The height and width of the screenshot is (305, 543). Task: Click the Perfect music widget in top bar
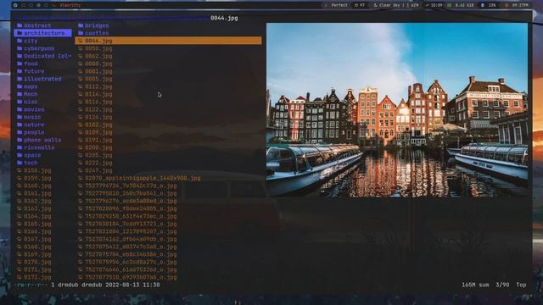click(x=336, y=5)
